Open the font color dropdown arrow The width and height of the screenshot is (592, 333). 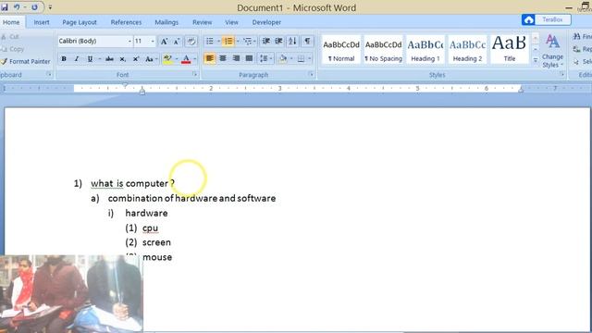coord(195,59)
